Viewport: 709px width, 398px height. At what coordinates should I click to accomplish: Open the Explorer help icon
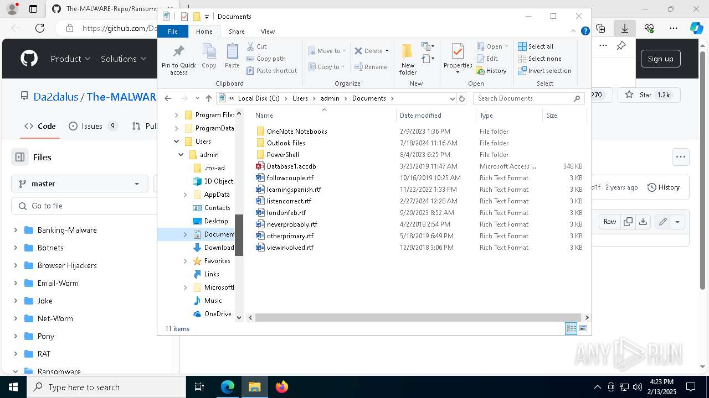pyautogui.click(x=585, y=32)
